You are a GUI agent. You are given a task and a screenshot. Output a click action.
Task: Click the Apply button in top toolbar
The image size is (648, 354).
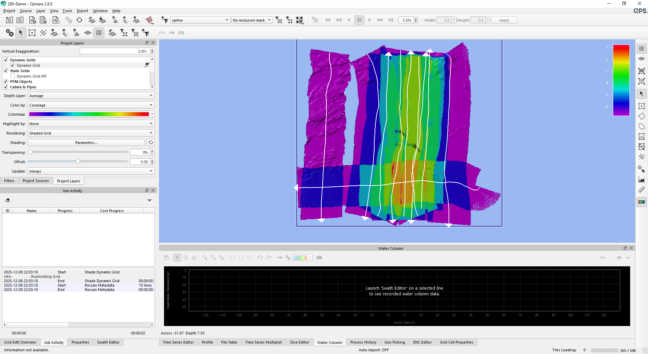504,20
